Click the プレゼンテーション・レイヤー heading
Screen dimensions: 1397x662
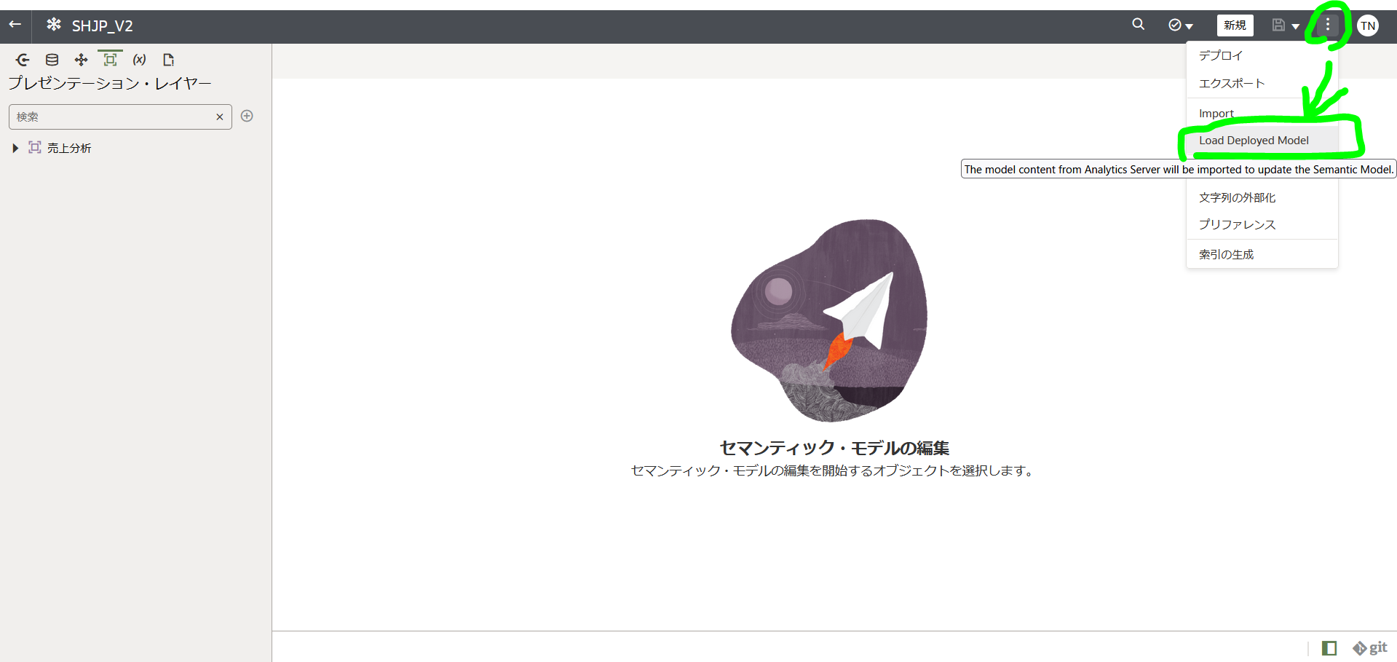(x=110, y=84)
